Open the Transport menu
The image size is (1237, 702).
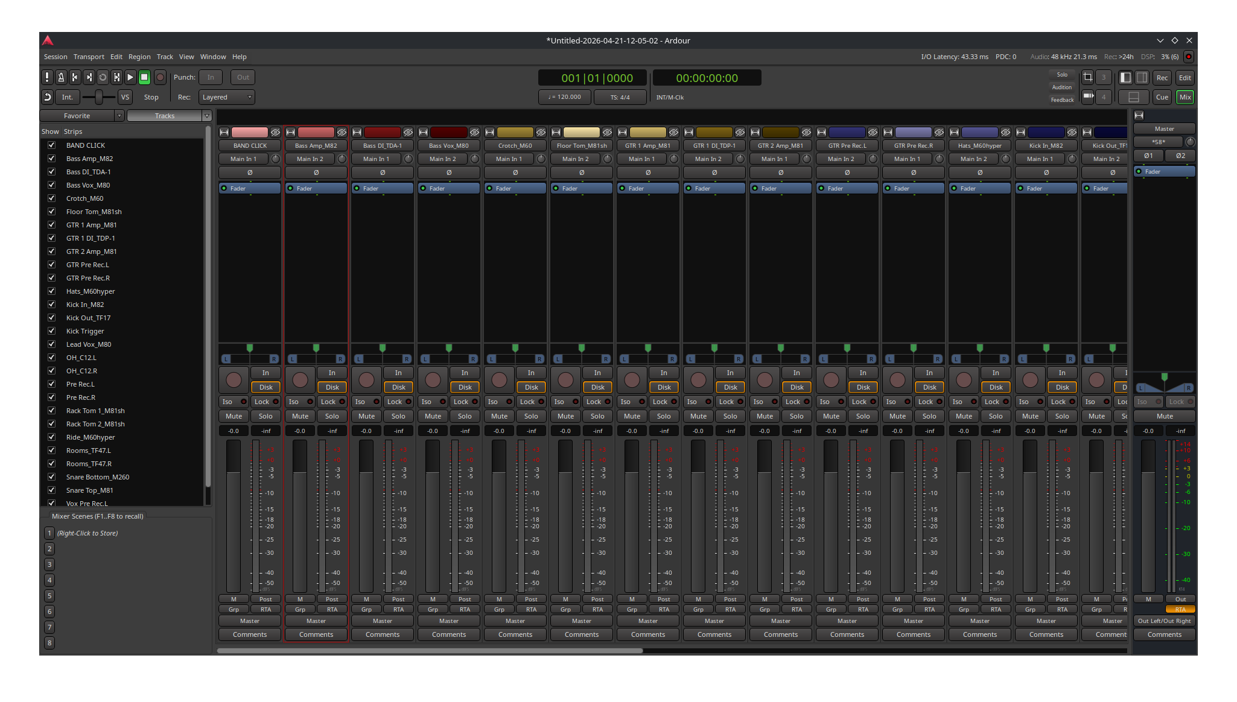89,57
